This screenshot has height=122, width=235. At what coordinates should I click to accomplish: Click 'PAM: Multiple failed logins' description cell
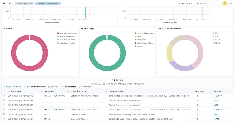[132, 114]
